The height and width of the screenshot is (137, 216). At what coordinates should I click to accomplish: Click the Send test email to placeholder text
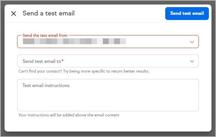42,61
